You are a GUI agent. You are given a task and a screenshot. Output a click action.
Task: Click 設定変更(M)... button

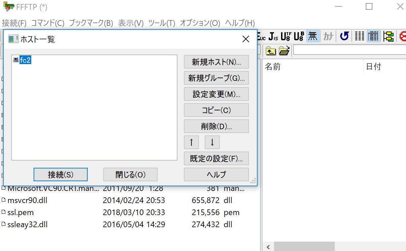pos(216,94)
